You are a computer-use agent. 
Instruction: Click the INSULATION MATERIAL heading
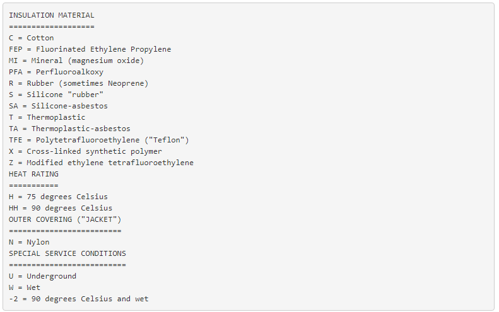[52, 15]
